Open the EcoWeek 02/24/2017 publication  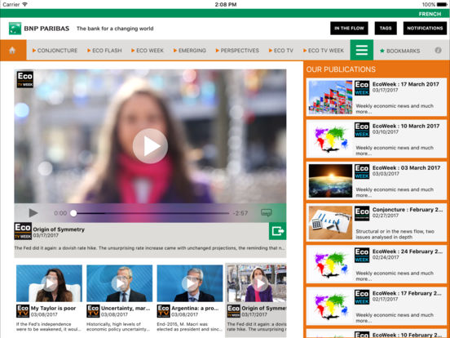[x=377, y=265]
